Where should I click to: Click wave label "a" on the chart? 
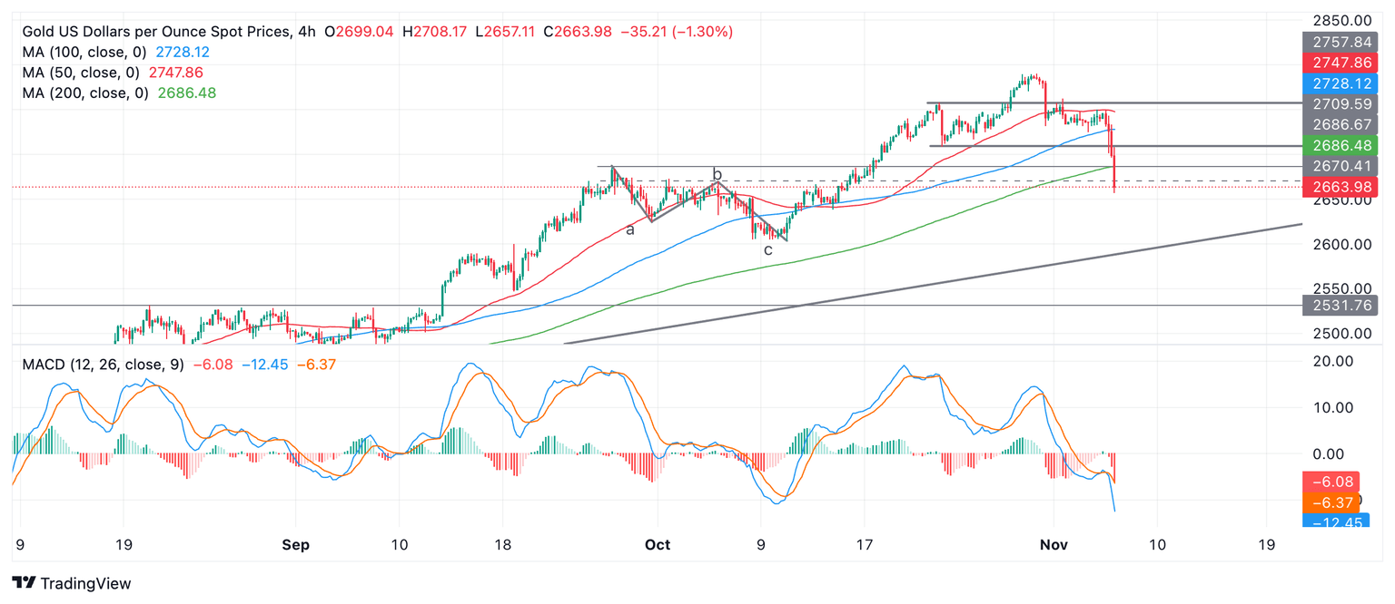click(629, 230)
